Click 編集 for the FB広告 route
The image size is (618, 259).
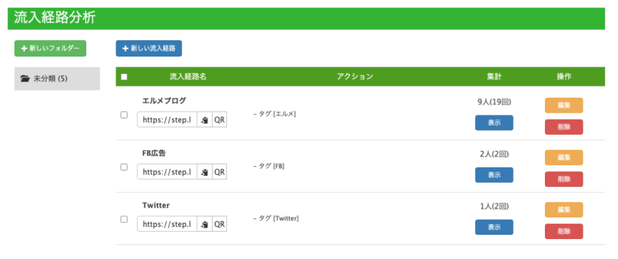[x=564, y=157]
